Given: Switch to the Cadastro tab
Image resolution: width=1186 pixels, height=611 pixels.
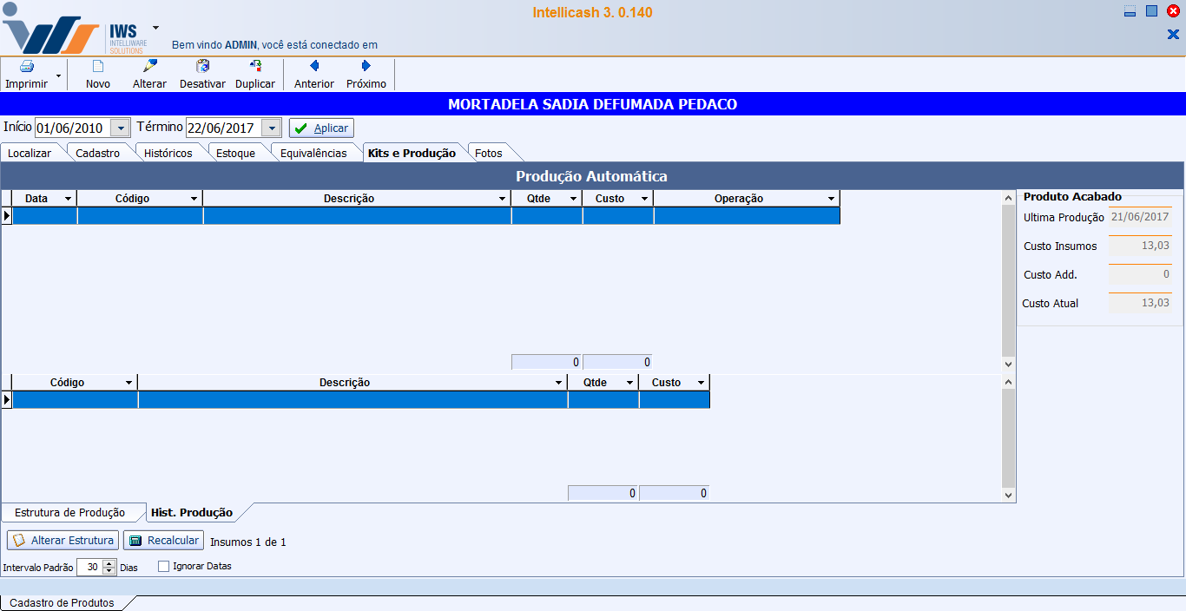Looking at the screenshot, I should 98,153.
